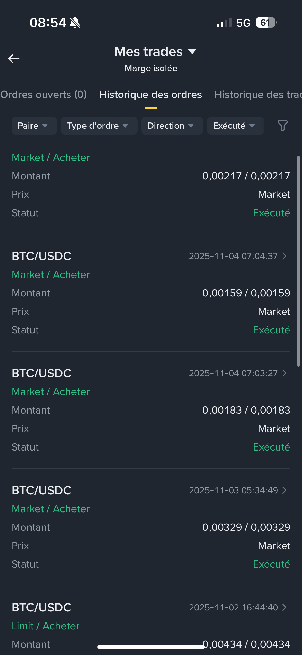302x655 pixels.
Task: Open order details chevron for 07:03:27 order
Action: 284,373
